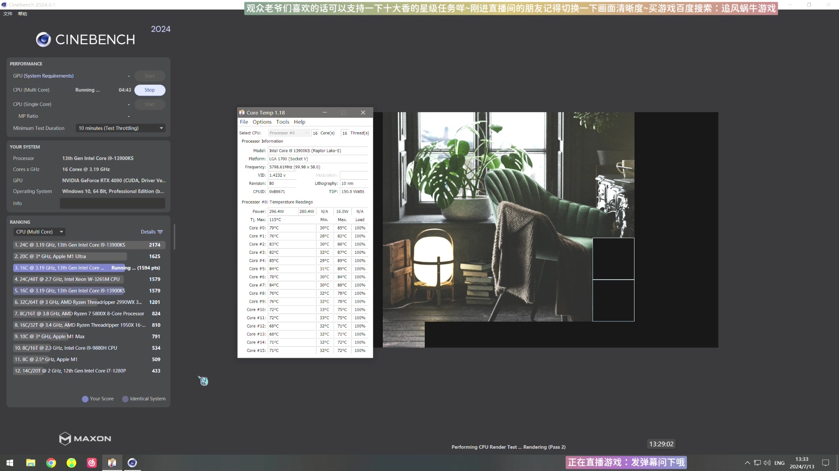Screen dimensions: 839x471
Task: Click Start for CPU Single Core
Action: pyautogui.click(x=149, y=104)
